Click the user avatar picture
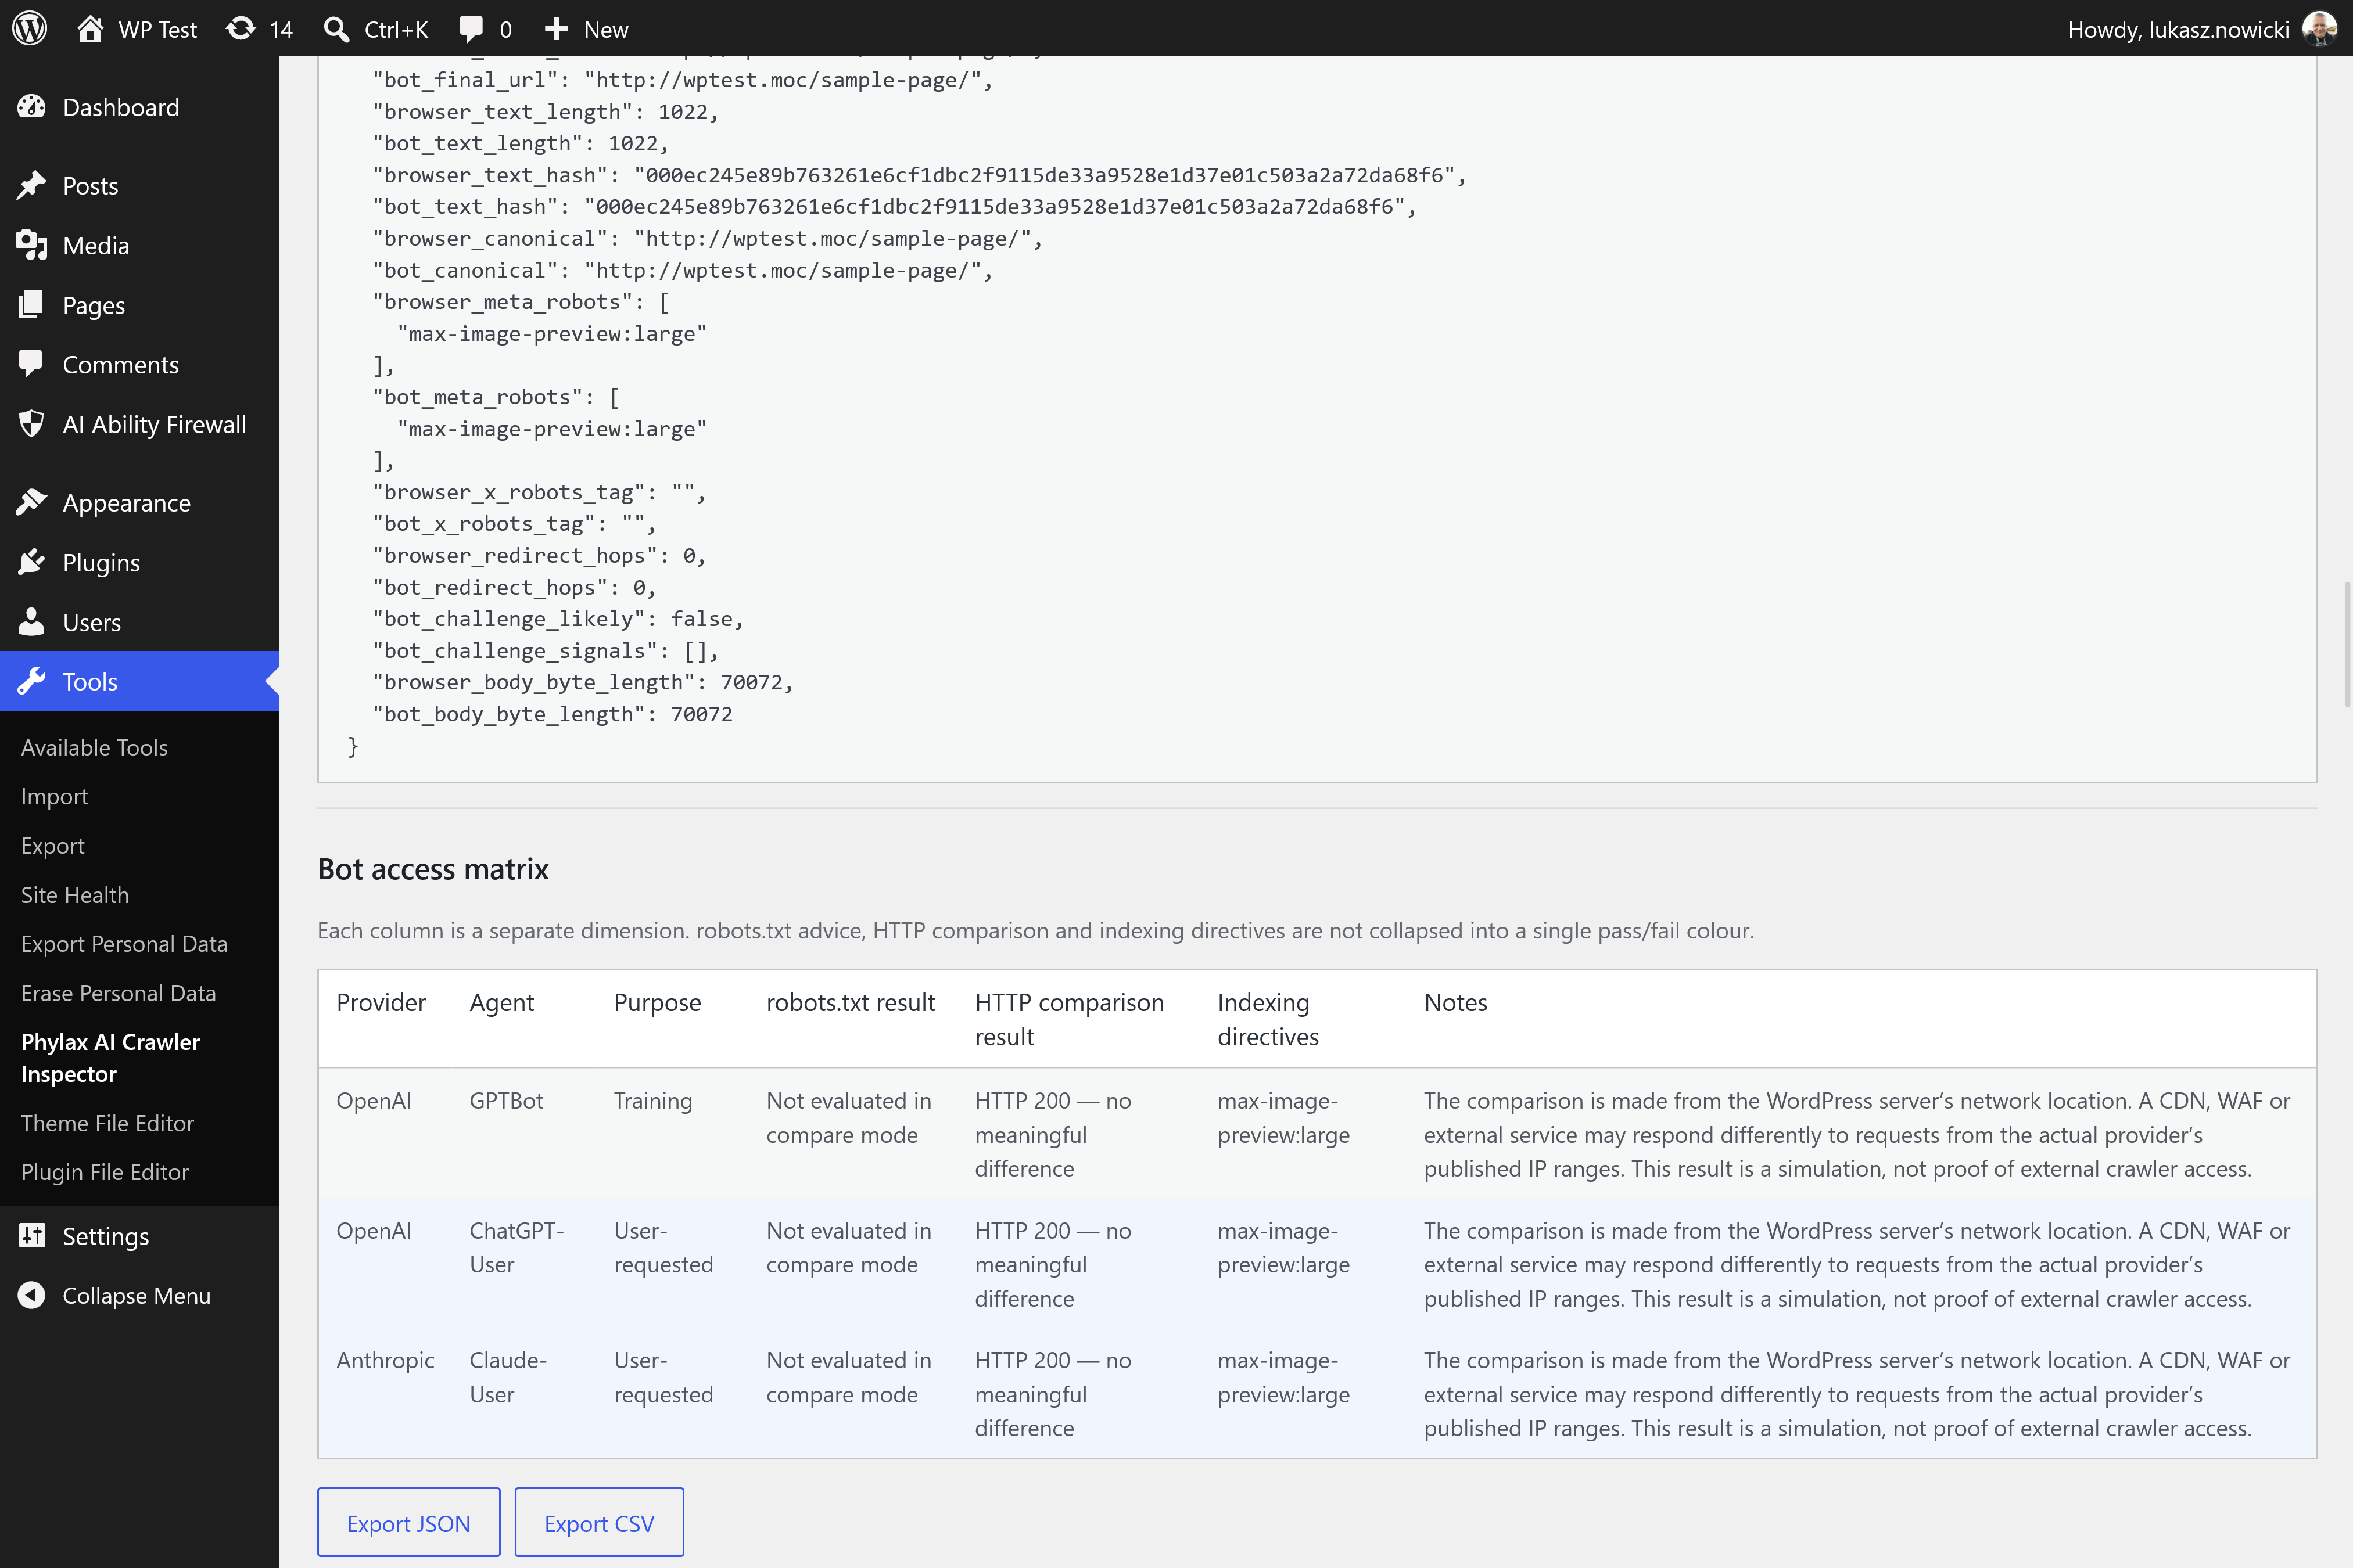This screenshot has height=1568, width=2353. point(2319,28)
